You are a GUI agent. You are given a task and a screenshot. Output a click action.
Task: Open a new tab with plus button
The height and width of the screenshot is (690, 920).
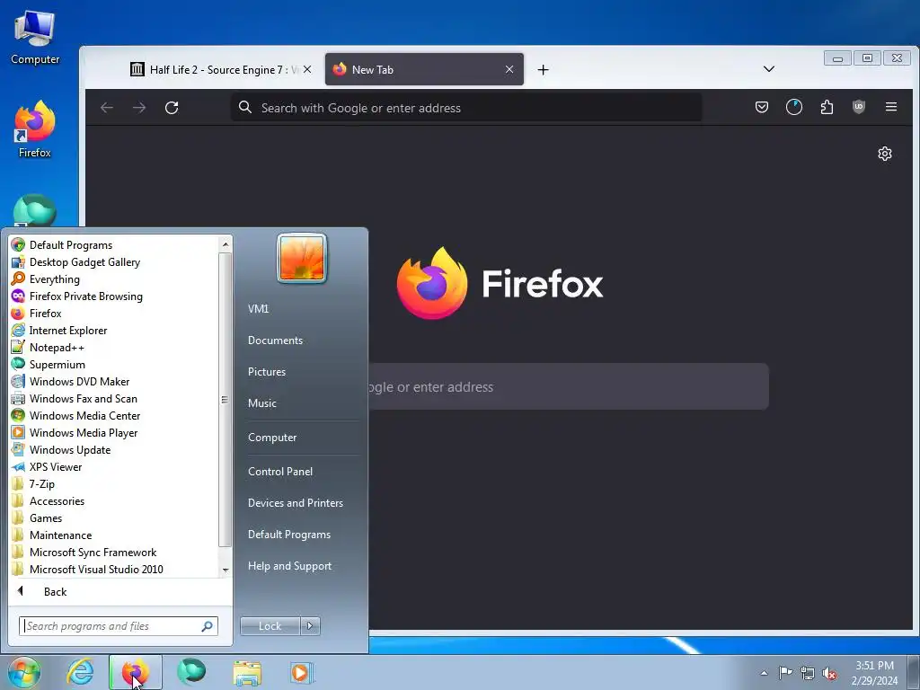pos(543,70)
